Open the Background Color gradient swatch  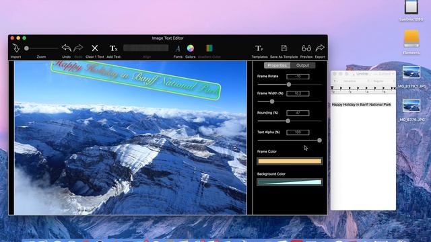[x=290, y=182]
